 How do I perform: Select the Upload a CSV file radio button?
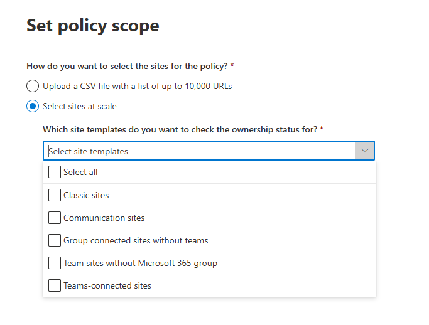[33, 86]
